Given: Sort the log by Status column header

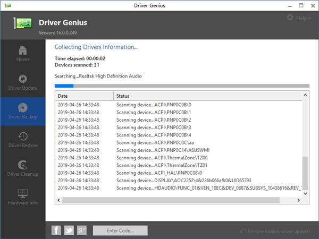Looking at the screenshot, I should point(207,96).
